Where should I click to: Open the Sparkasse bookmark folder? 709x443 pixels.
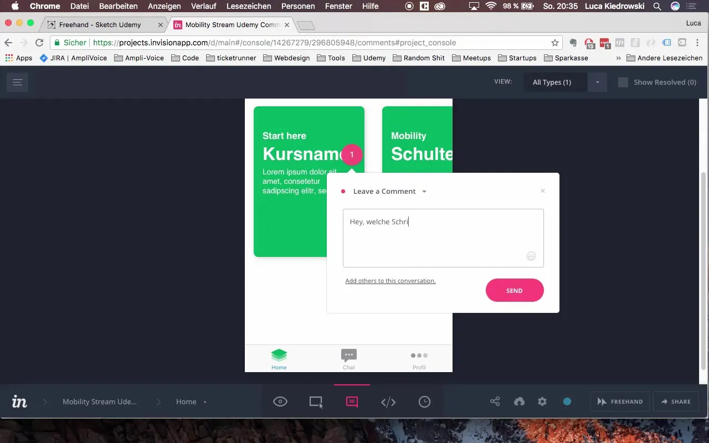click(x=566, y=58)
